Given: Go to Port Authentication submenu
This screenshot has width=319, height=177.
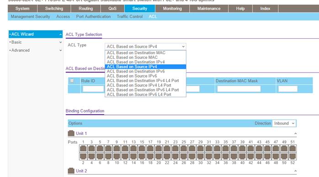Looking at the screenshot, I should point(93,16).
